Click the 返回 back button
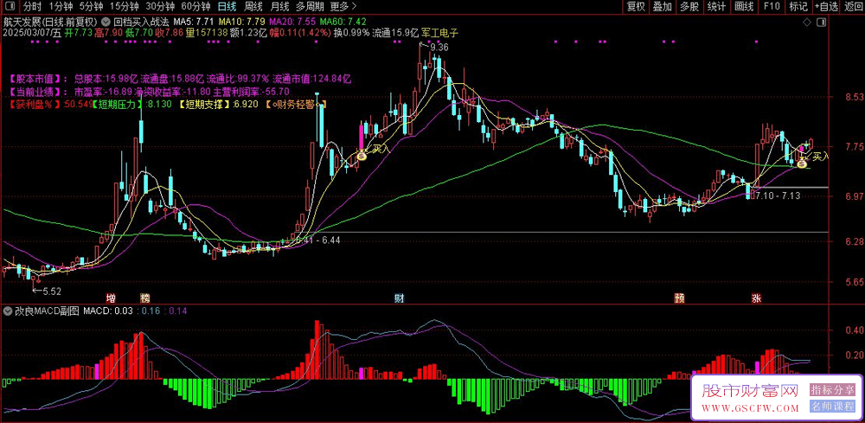 [x=853, y=7]
